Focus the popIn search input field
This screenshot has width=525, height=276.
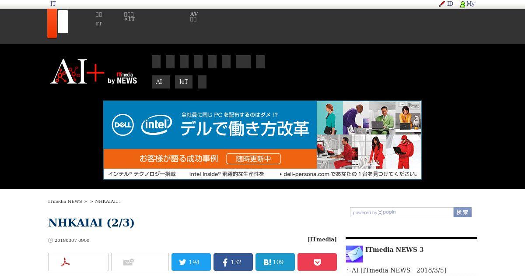pyautogui.click(x=402, y=212)
